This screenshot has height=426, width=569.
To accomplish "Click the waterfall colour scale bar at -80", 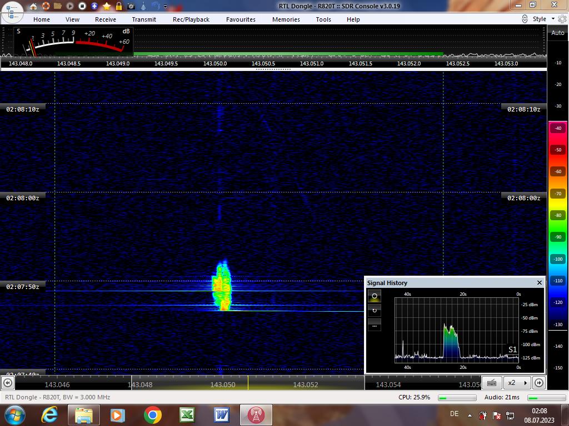I will point(558,215).
